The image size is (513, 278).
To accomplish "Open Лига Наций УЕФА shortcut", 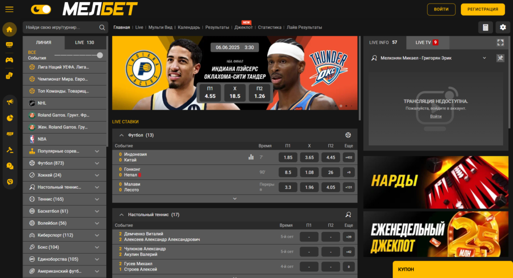I will (65, 67).
